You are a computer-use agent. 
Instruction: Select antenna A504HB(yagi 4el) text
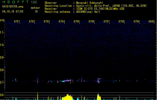88,12
